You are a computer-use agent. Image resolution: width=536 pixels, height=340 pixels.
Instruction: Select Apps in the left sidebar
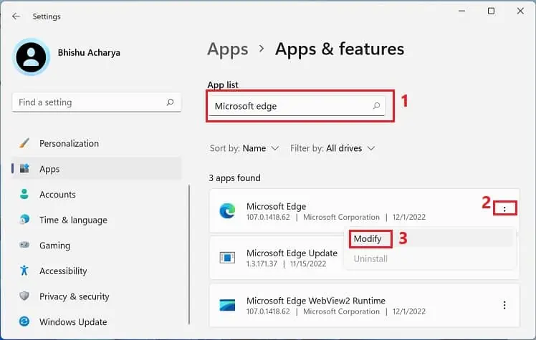tap(49, 169)
